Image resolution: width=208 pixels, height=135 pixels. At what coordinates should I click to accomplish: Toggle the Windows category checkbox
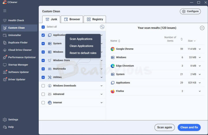[x=43, y=52]
